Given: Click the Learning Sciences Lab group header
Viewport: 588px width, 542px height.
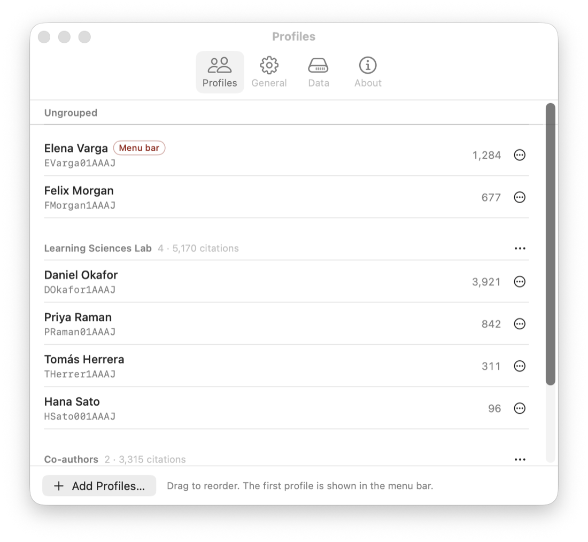Looking at the screenshot, I should coord(98,249).
